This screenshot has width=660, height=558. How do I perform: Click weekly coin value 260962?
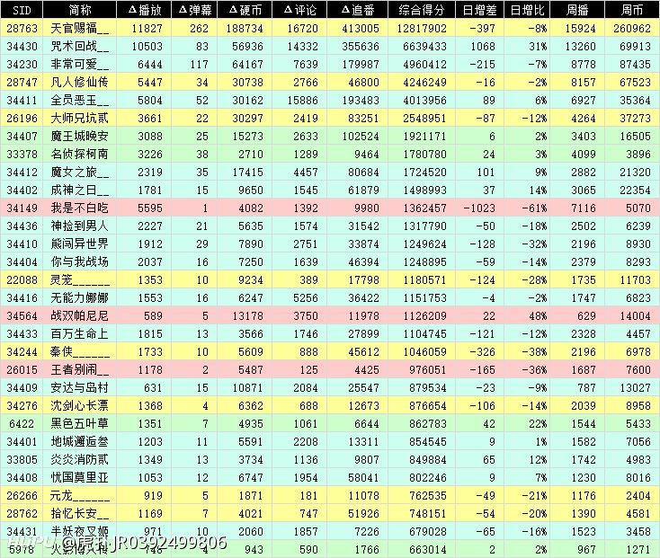click(x=632, y=29)
